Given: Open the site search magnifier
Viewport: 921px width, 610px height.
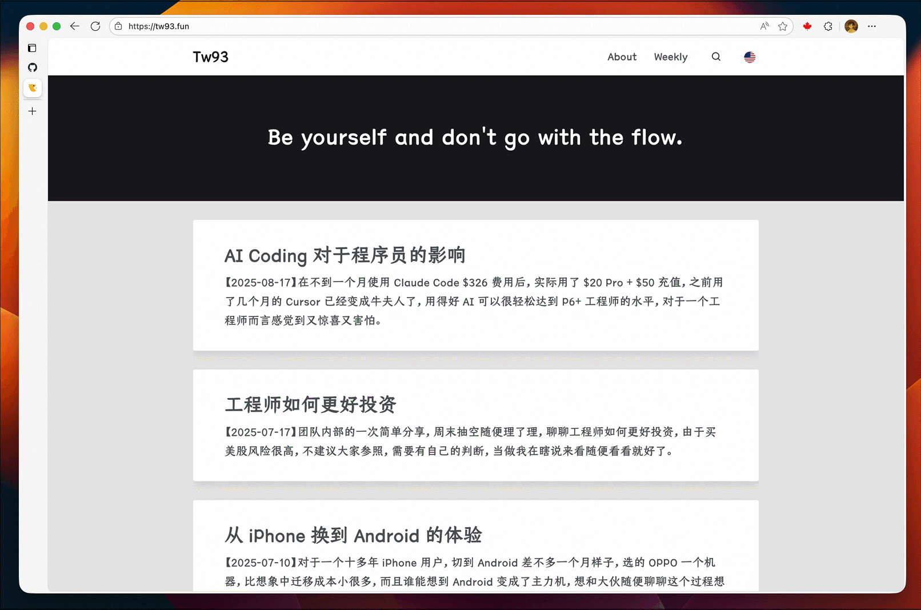Looking at the screenshot, I should pyautogui.click(x=716, y=57).
